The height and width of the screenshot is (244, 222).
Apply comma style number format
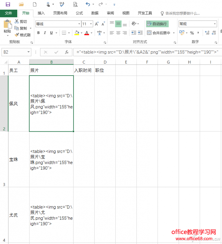[198, 33]
